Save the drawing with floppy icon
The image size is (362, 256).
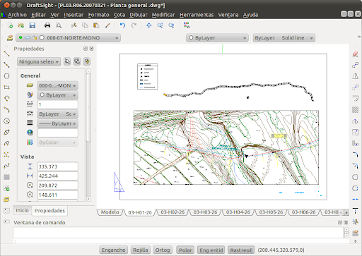[x=33, y=25]
